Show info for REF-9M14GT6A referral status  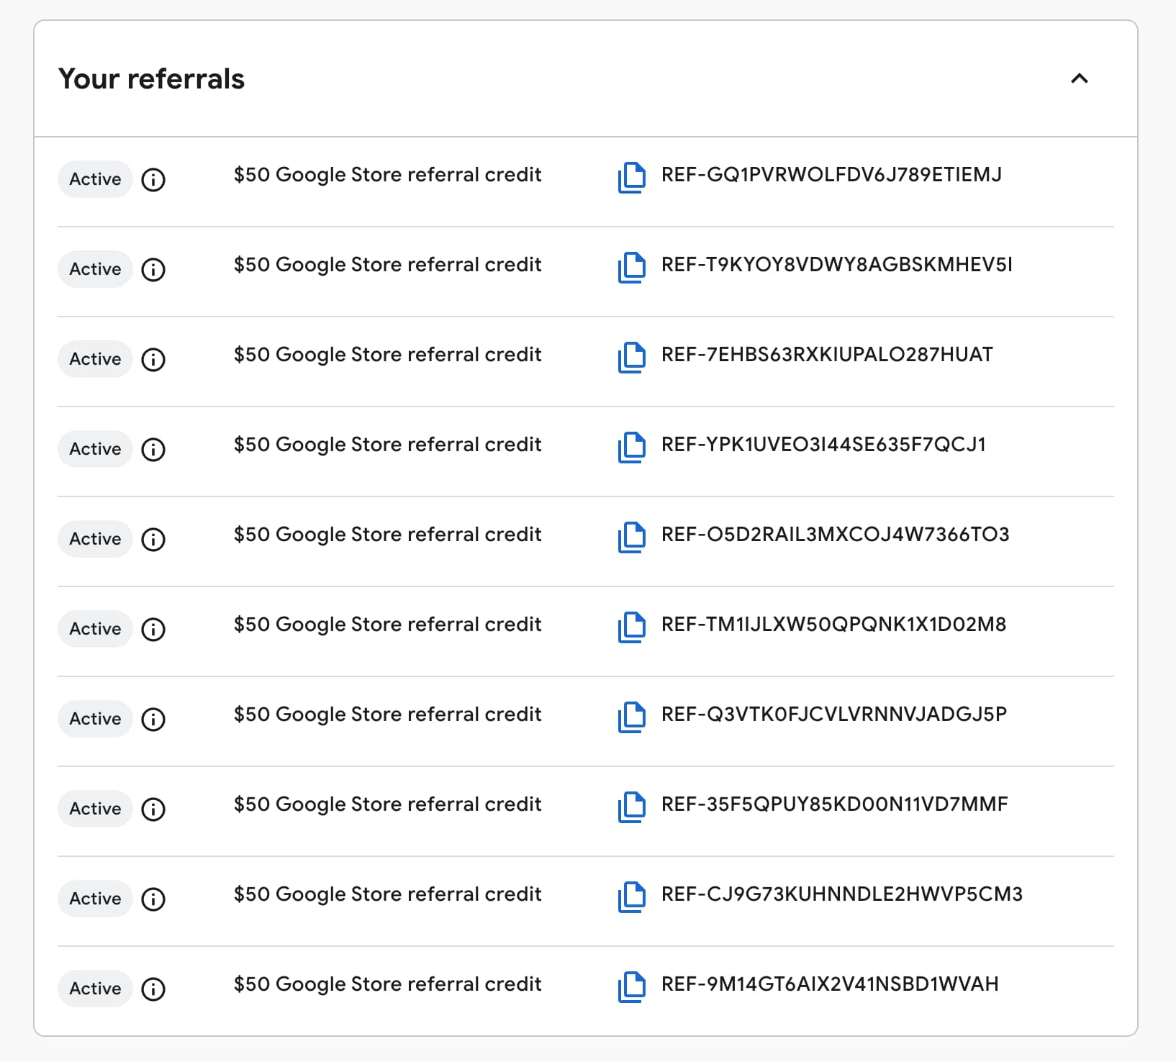tap(153, 989)
